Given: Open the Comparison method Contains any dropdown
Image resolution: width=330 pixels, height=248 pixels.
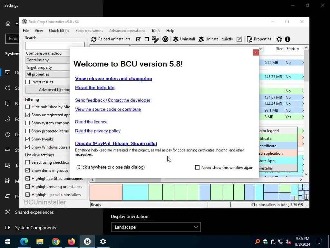Looking at the screenshot, I should 48,60.
